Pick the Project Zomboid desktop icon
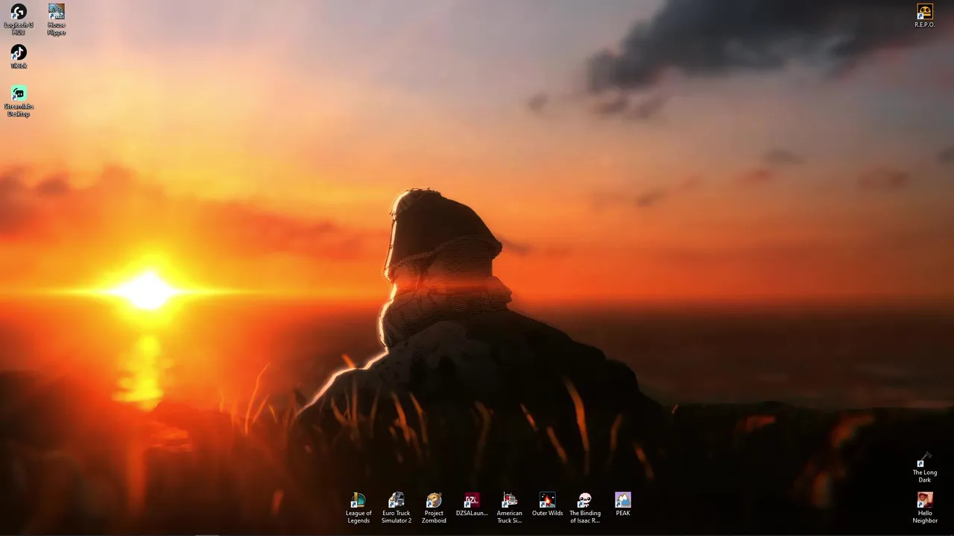This screenshot has height=536, width=954. tap(434, 508)
